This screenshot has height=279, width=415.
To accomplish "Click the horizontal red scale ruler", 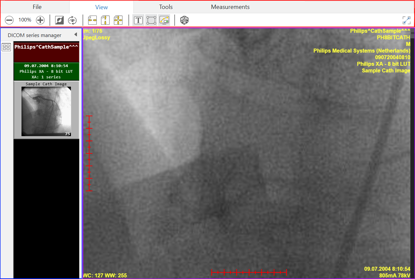I will pyautogui.click(x=249, y=272).
